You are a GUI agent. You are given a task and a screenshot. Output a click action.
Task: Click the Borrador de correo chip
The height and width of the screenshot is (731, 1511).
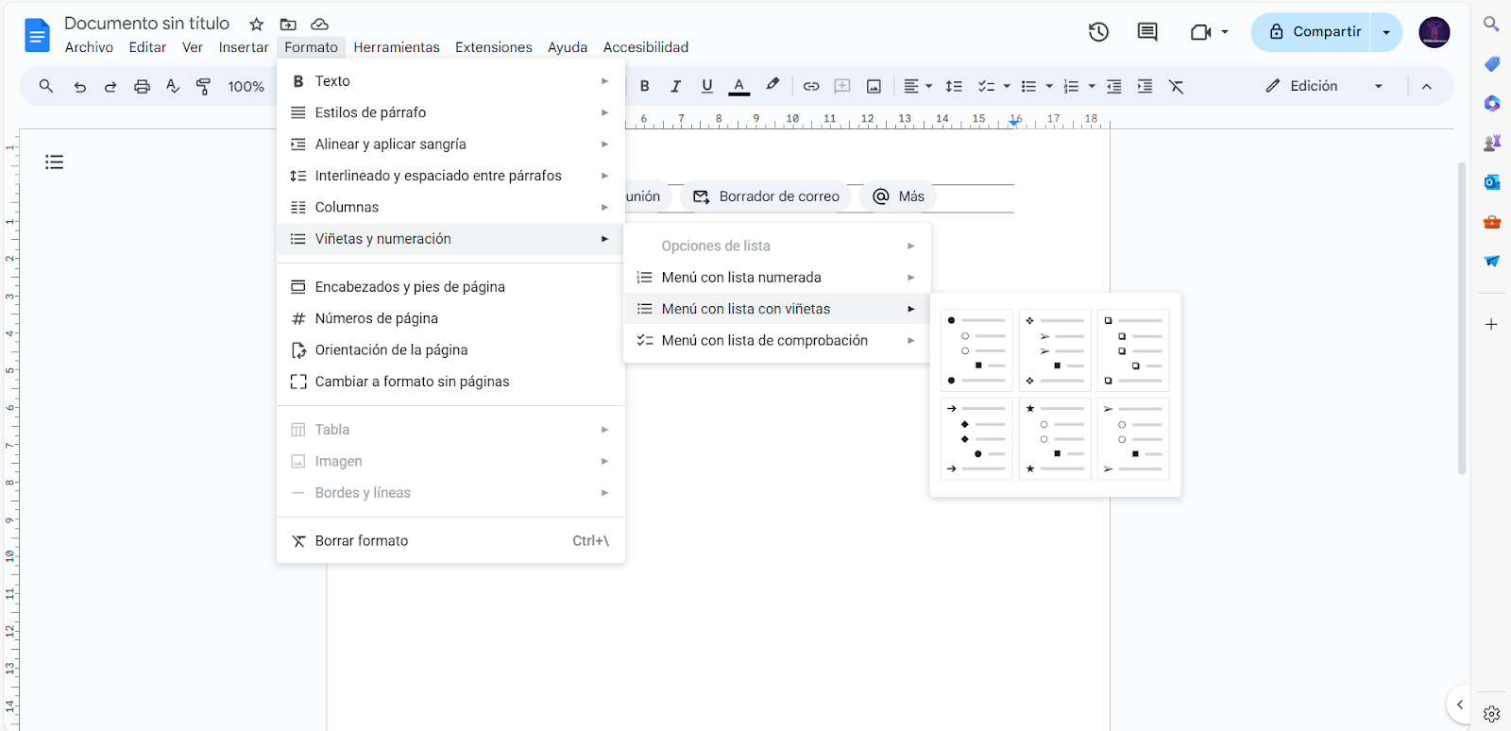pyautogui.click(x=766, y=196)
